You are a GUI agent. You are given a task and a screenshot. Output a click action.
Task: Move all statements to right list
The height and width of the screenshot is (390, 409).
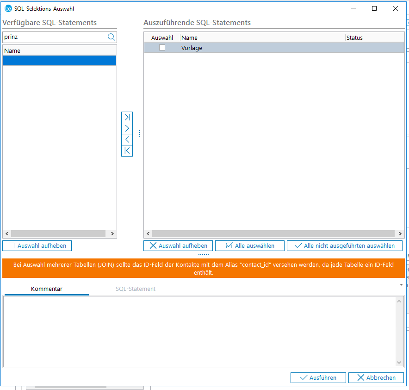127,117
